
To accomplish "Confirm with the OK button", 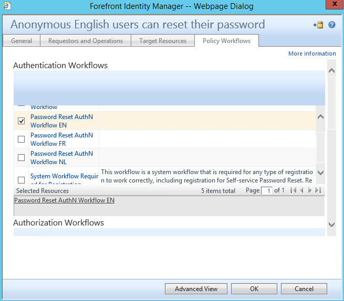I will pyautogui.click(x=254, y=289).
